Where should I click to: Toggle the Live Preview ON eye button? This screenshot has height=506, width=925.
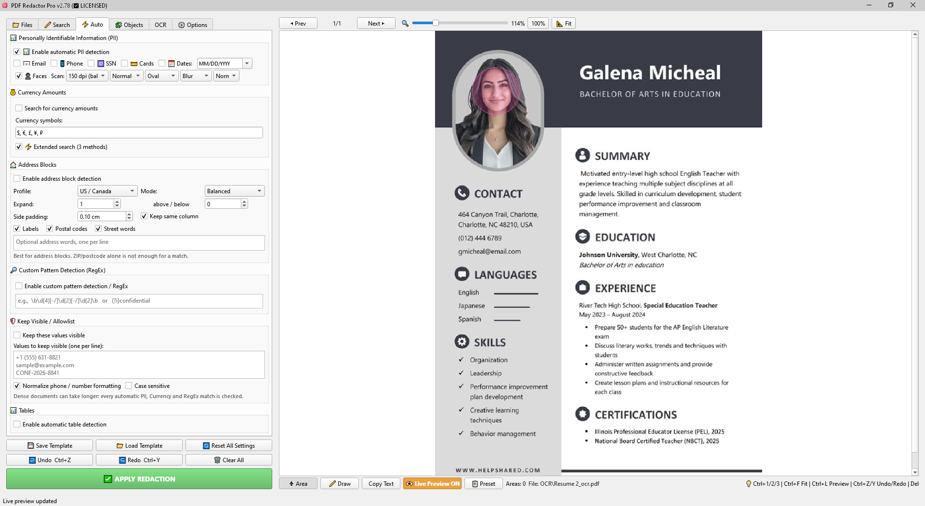tap(432, 484)
